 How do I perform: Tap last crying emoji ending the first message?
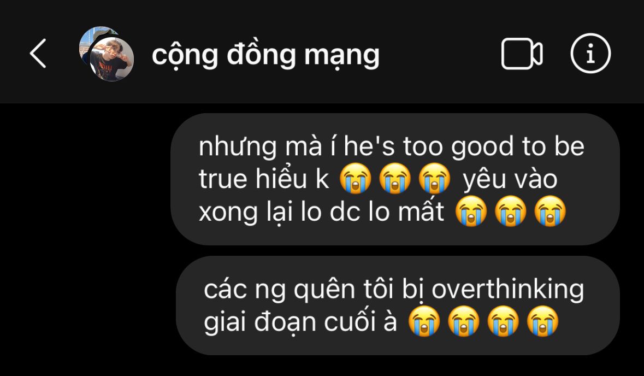coord(550,211)
